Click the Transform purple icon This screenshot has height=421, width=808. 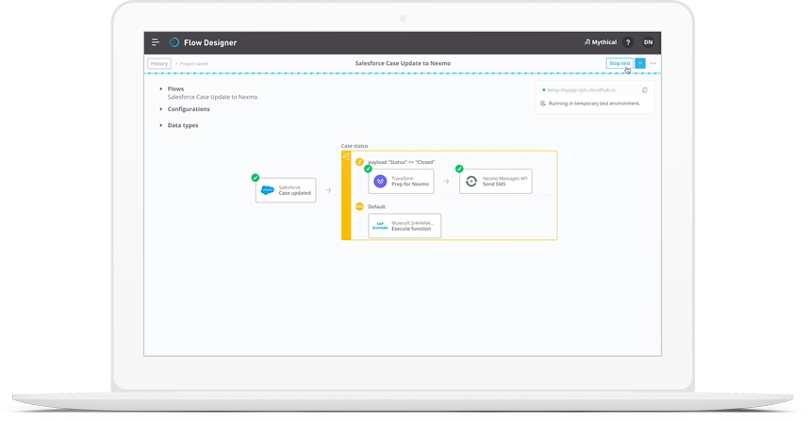tap(380, 181)
